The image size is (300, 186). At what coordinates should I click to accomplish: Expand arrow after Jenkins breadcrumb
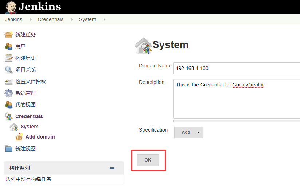31,20
